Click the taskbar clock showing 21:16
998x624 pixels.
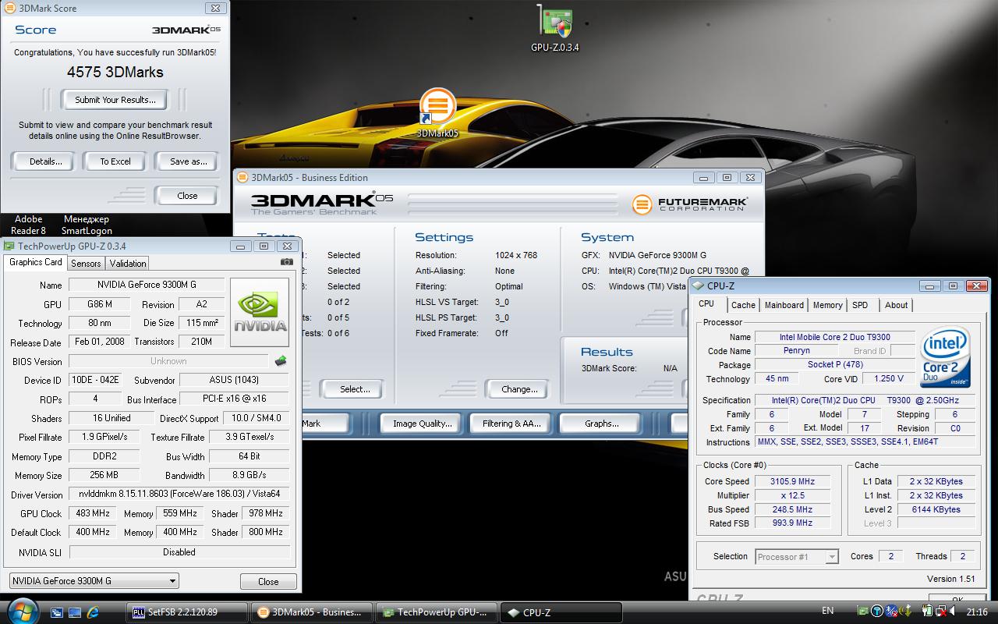pyautogui.click(x=976, y=612)
